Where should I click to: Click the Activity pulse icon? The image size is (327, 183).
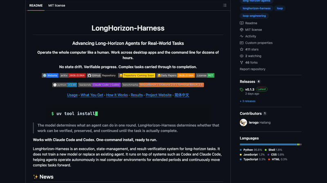click(x=242, y=36)
